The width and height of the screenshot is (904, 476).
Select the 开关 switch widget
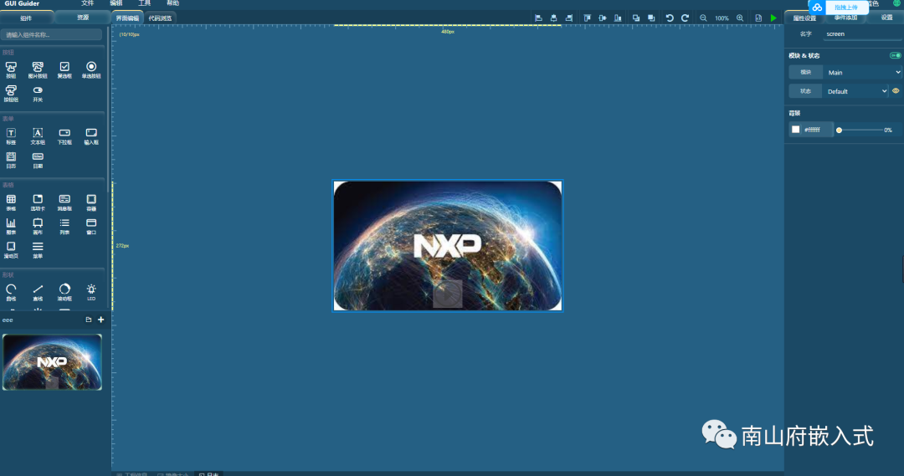(38, 94)
